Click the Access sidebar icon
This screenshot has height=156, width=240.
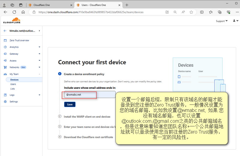(x=5, y=60)
